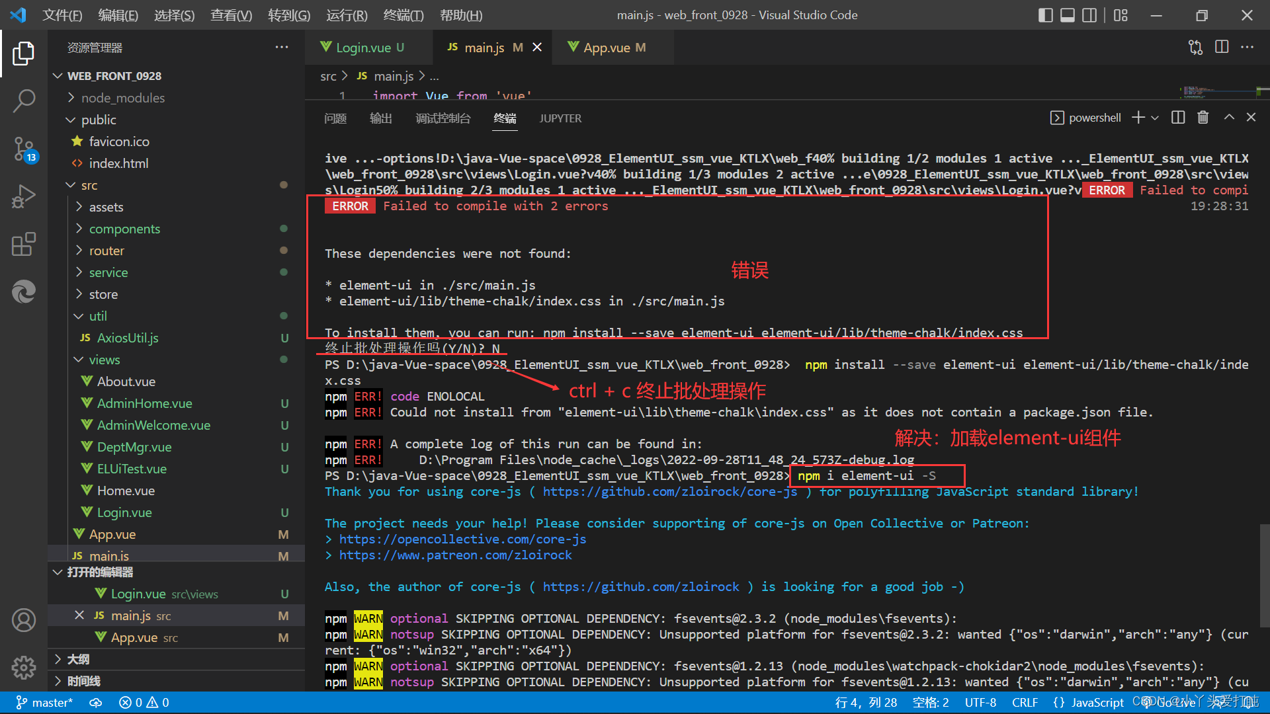The width and height of the screenshot is (1270, 714).
Task: Maximize the panel size with caret icon
Action: click(1229, 118)
